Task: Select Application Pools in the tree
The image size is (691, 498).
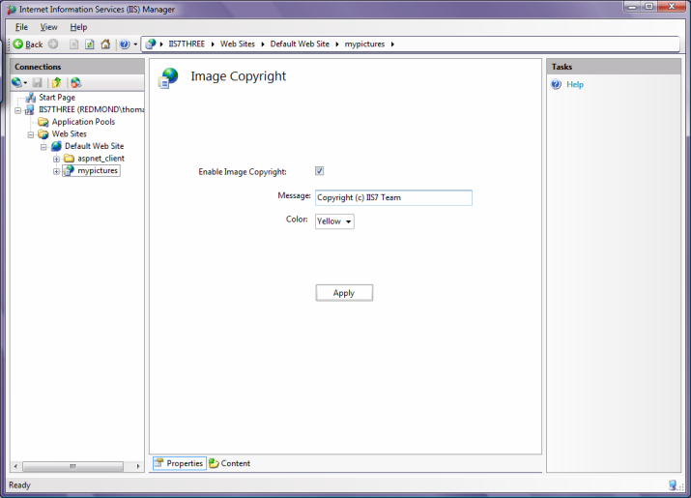Action: point(83,121)
